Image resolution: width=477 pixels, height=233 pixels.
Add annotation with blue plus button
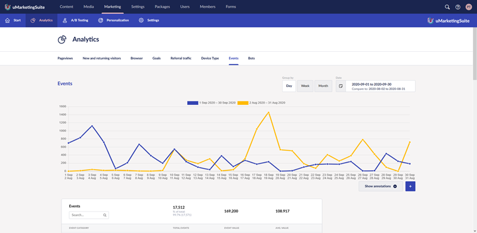[x=410, y=186]
